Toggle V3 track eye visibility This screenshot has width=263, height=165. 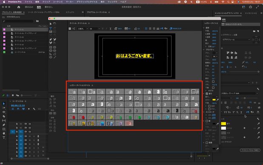coord(30,124)
